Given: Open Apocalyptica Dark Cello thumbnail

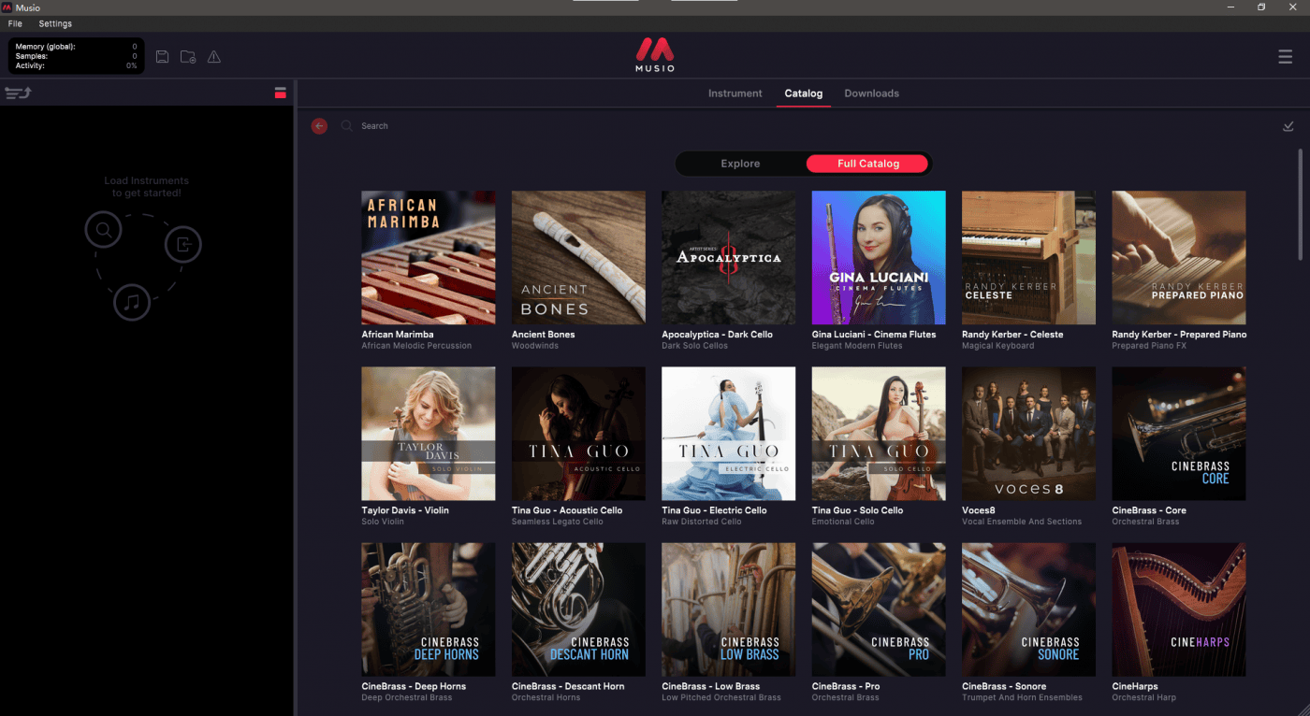Looking at the screenshot, I should pos(729,258).
